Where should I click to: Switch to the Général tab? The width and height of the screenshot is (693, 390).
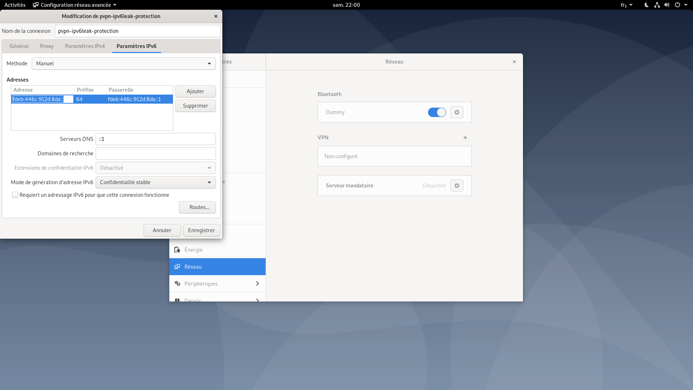click(19, 46)
